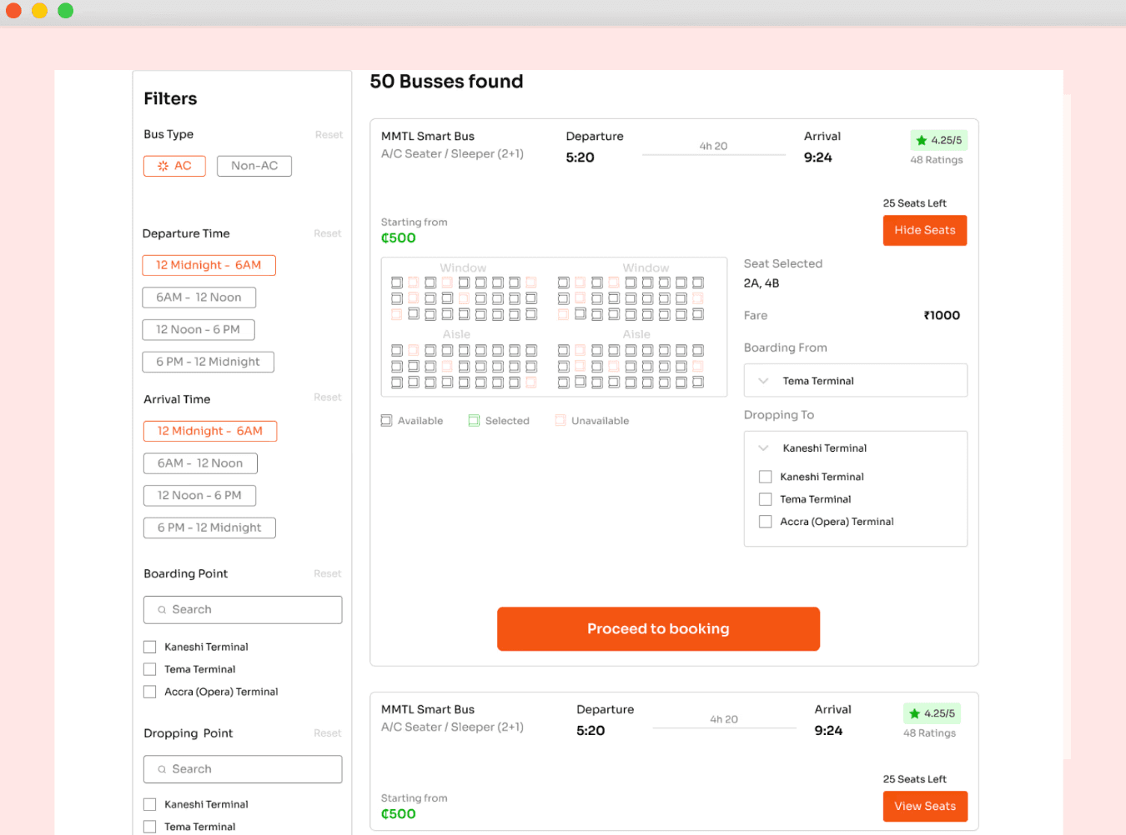Click Proceed to booking
This screenshot has width=1126, height=835.
(x=658, y=629)
